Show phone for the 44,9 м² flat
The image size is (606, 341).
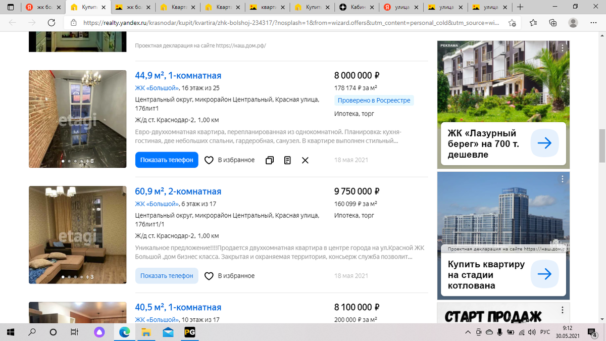coord(167,160)
